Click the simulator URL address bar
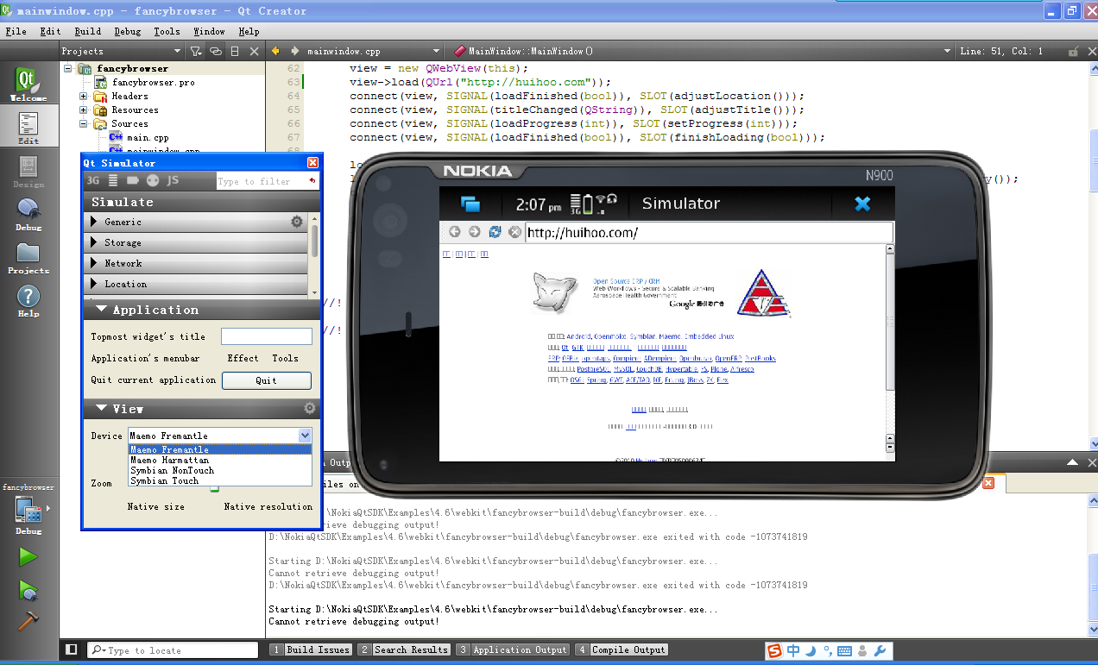 click(708, 233)
